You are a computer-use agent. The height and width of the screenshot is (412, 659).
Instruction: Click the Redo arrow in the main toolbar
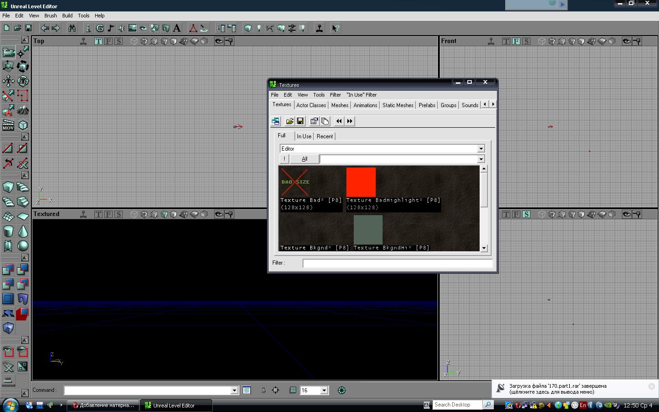56,28
